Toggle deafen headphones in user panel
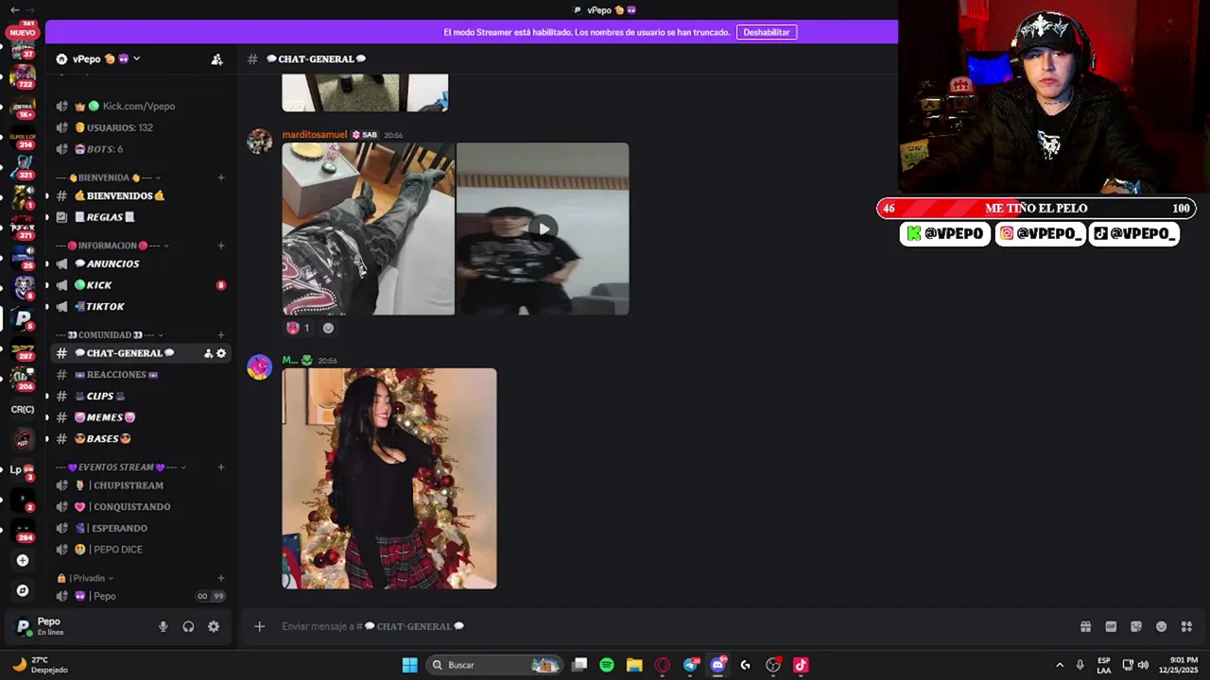 [188, 626]
